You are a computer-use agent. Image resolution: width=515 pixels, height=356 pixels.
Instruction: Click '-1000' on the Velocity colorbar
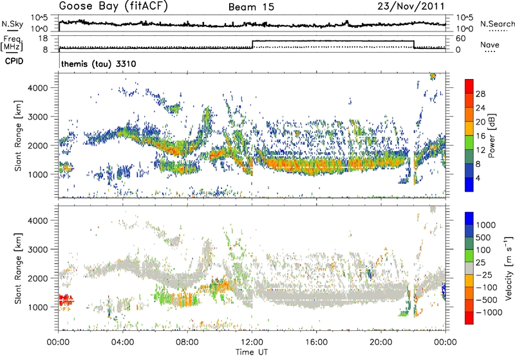489,312
